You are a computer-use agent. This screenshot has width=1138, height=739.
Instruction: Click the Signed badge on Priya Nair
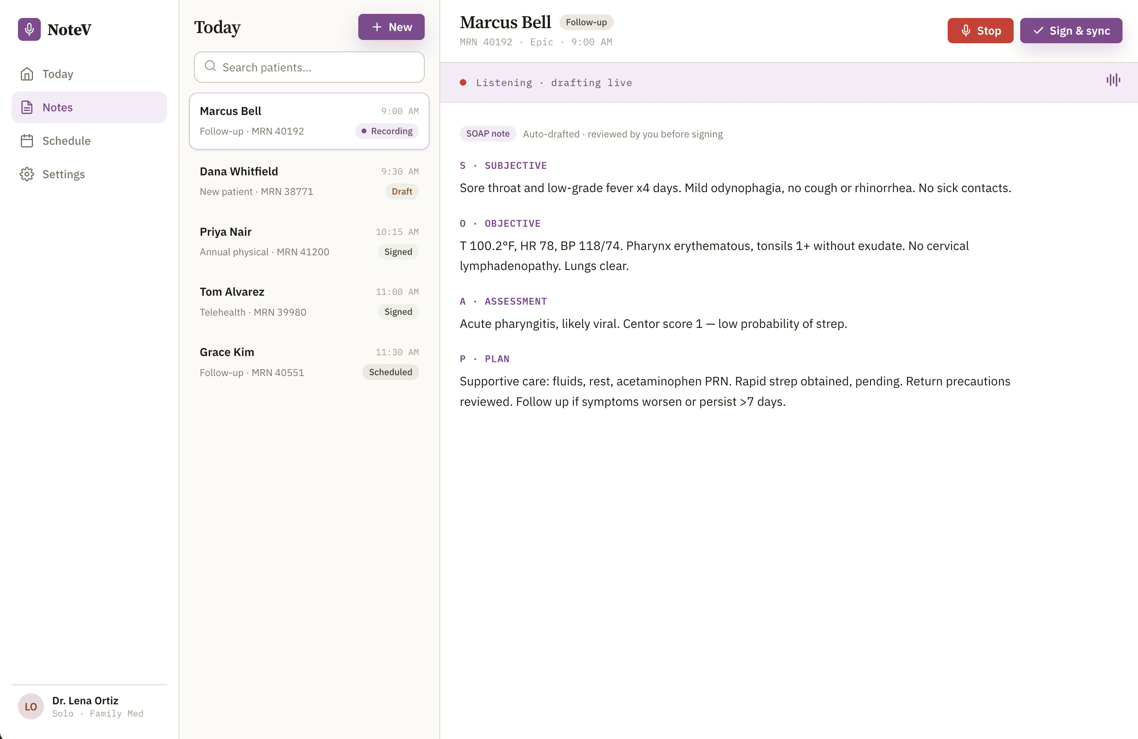[x=398, y=252]
